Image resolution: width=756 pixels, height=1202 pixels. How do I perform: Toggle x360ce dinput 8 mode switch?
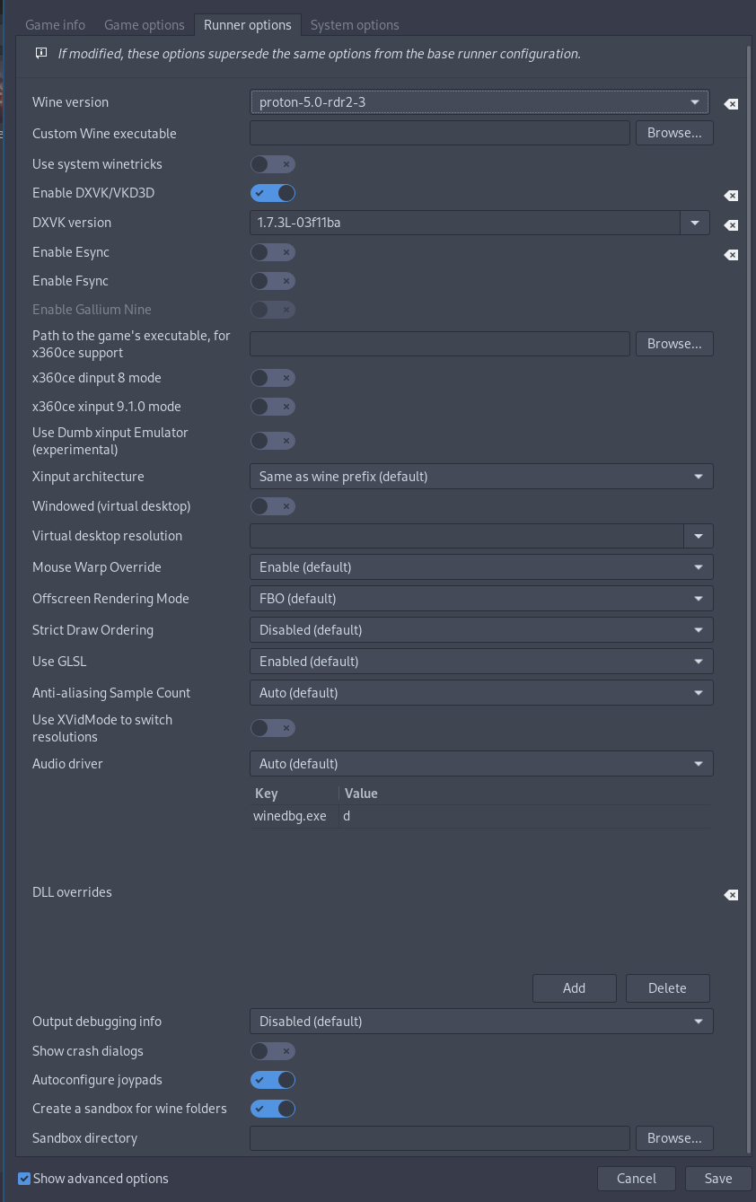[273, 378]
